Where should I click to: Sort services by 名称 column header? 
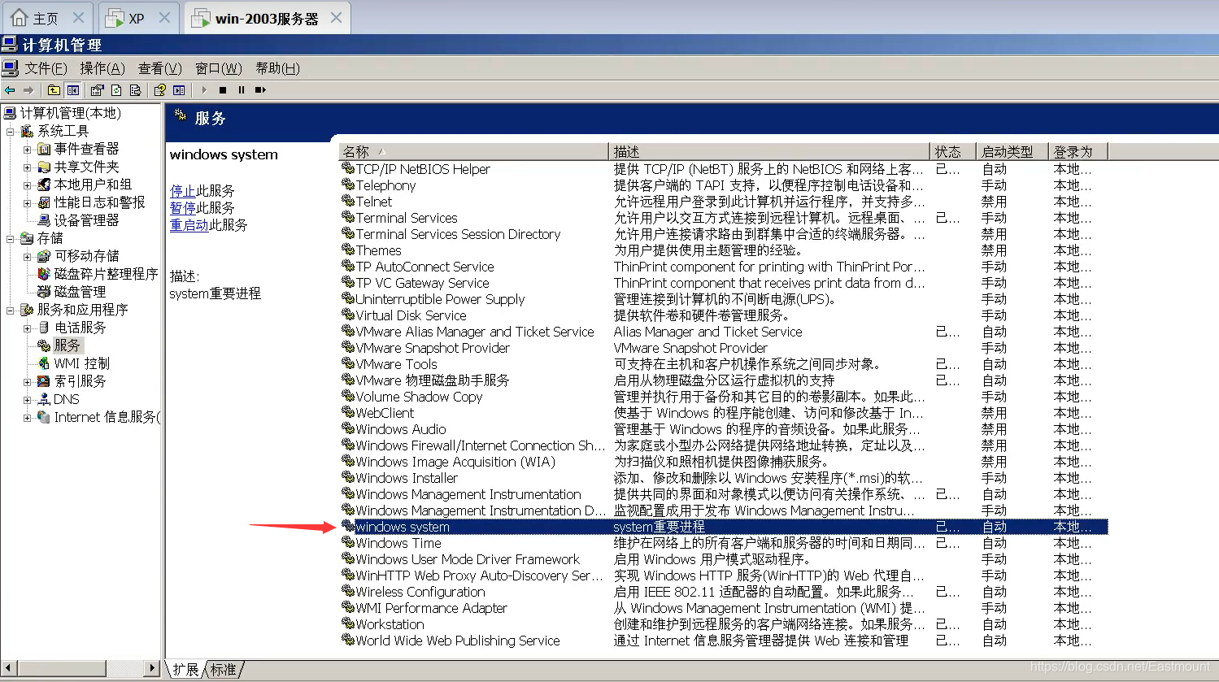click(x=473, y=152)
